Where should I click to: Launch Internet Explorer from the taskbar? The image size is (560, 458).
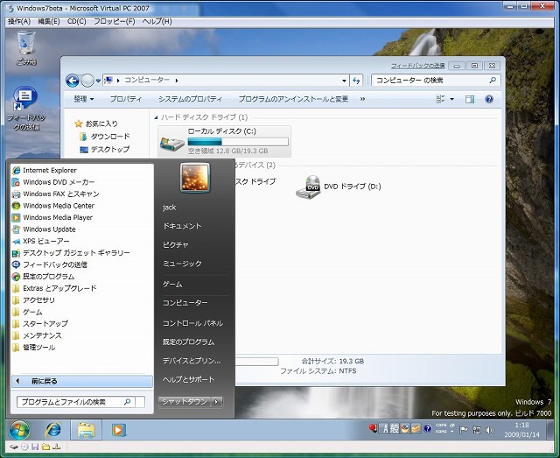click(x=52, y=430)
